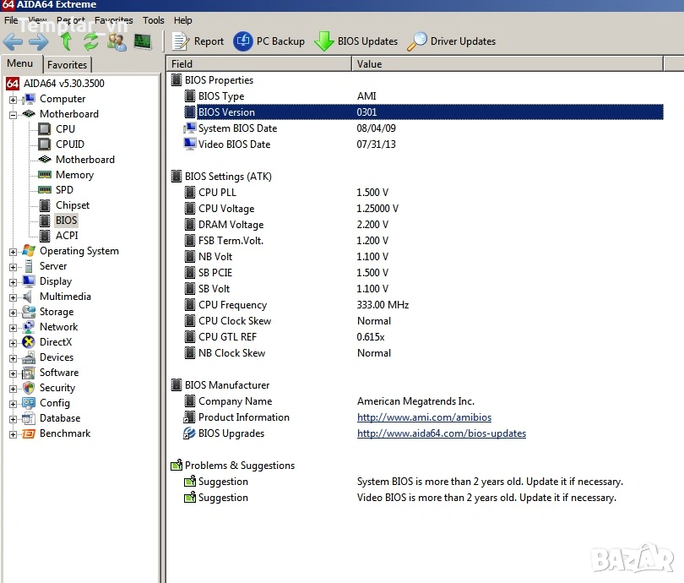Select the CPUID item in the tree
Image resolution: width=684 pixels, height=583 pixels.
coord(69,144)
